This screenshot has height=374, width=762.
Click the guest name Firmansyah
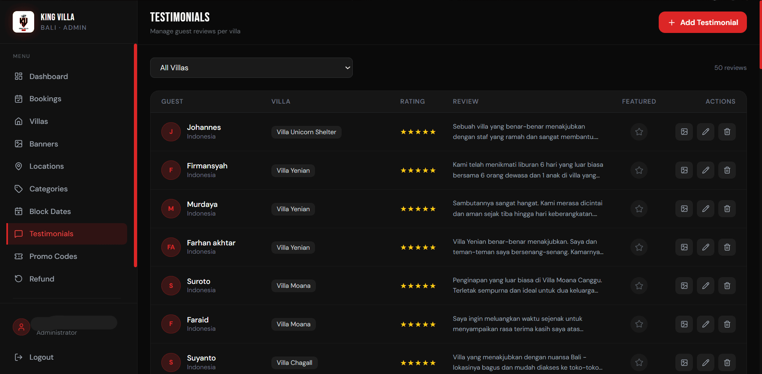(207, 166)
